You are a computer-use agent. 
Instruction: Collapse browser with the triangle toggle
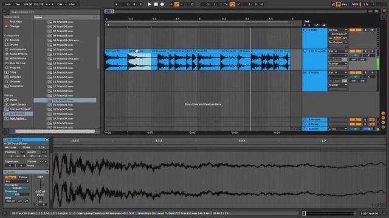coord(5,11)
